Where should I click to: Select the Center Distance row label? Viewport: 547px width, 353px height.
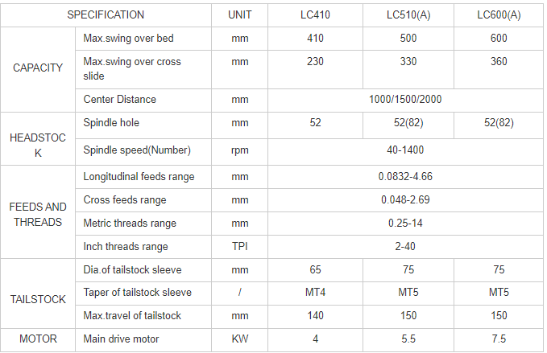click(x=120, y=100)
